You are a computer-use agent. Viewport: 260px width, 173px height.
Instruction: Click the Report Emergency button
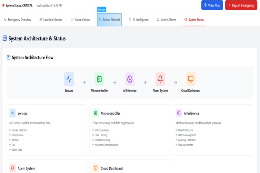click(241, 5)
